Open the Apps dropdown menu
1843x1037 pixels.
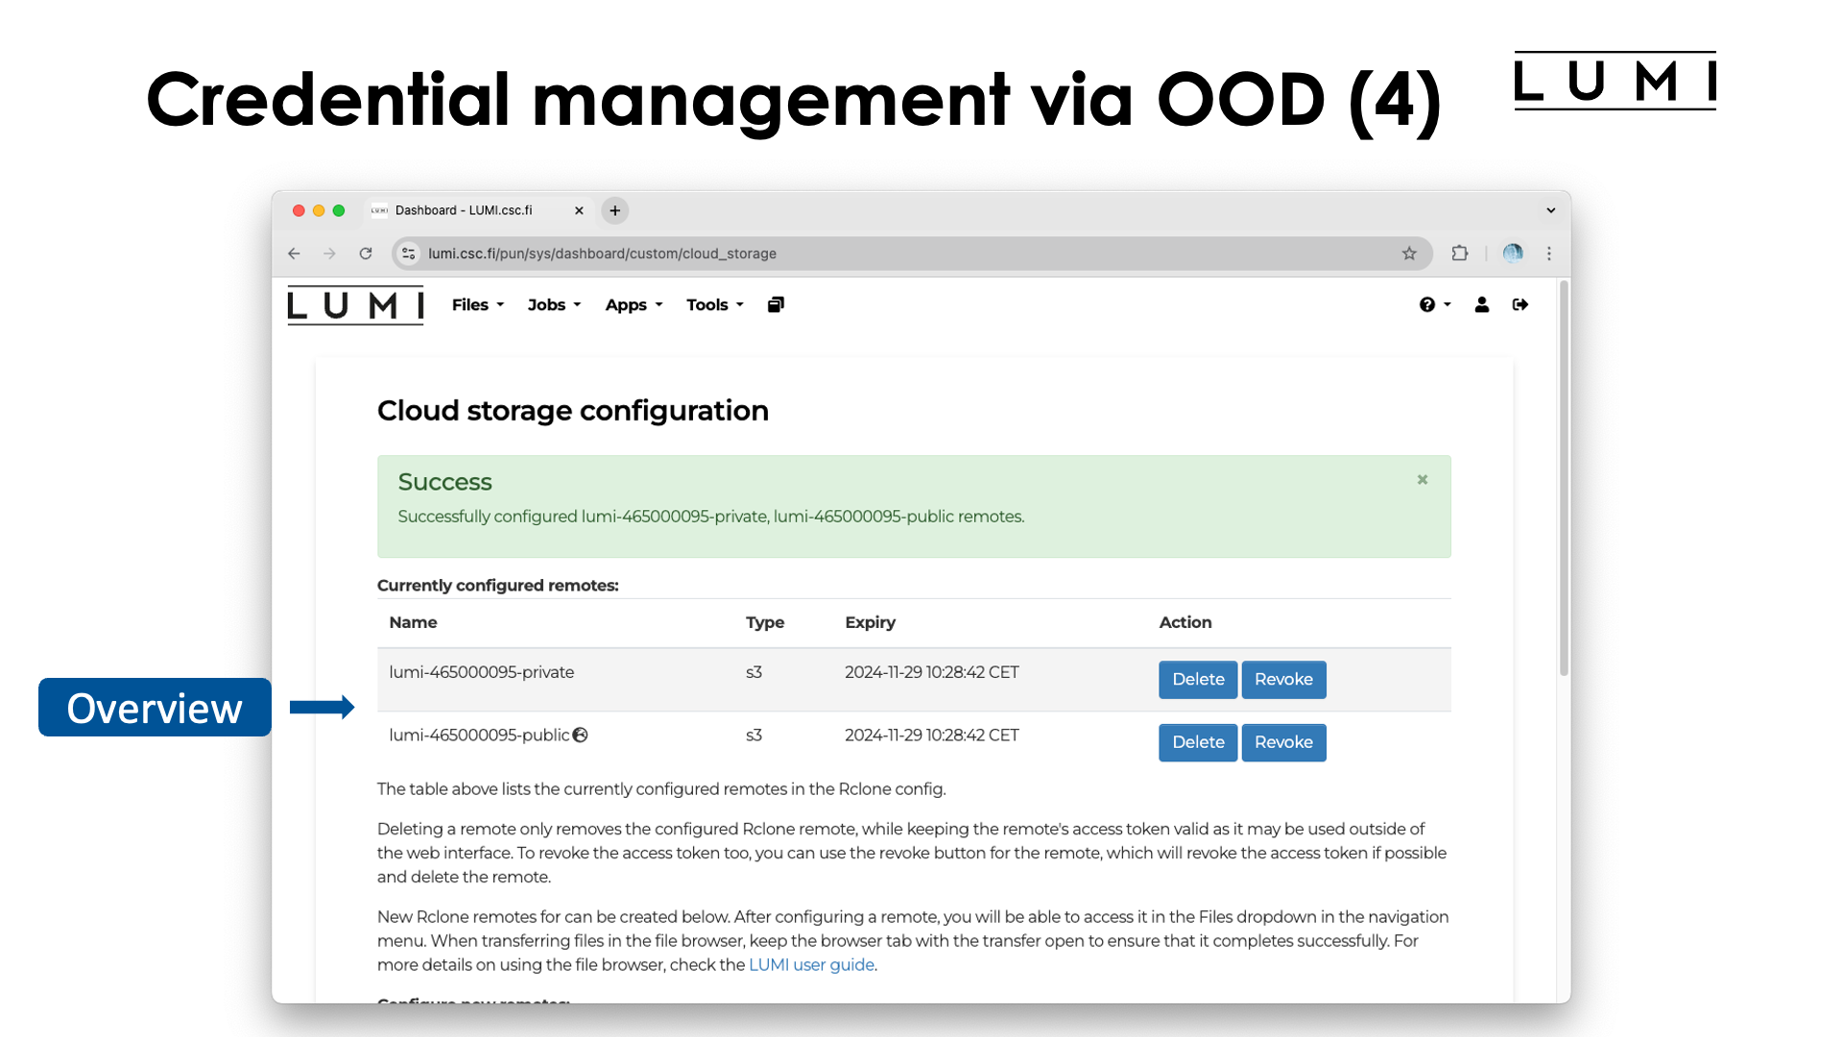pos(634,304)
